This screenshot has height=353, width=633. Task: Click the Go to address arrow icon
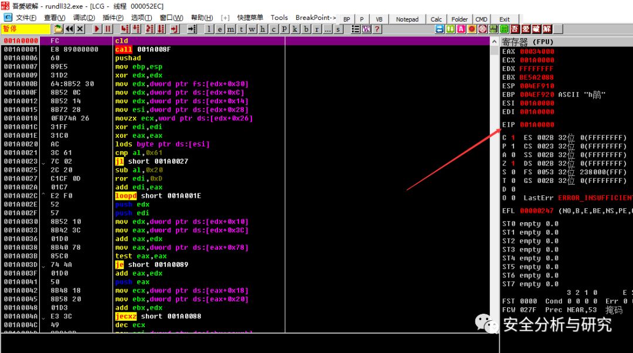pyautogui.click(x=192, y=29)
